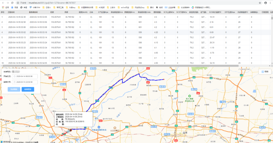Open the Chrome three-dot menu
Image resolution: width=273 pixels, height=143 pixels.
(x=270, y=3)
